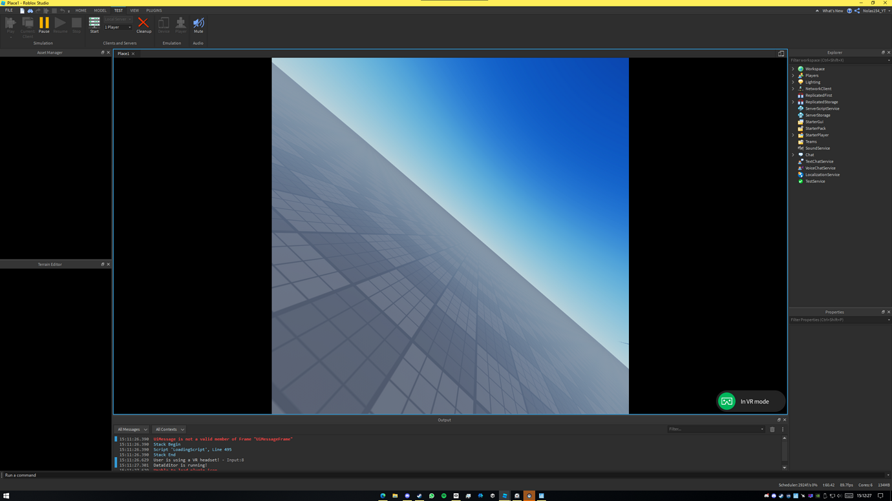This screenshot has height=501, width=892.
Task: Click the Stop simulation button
Action: point(76,25)
